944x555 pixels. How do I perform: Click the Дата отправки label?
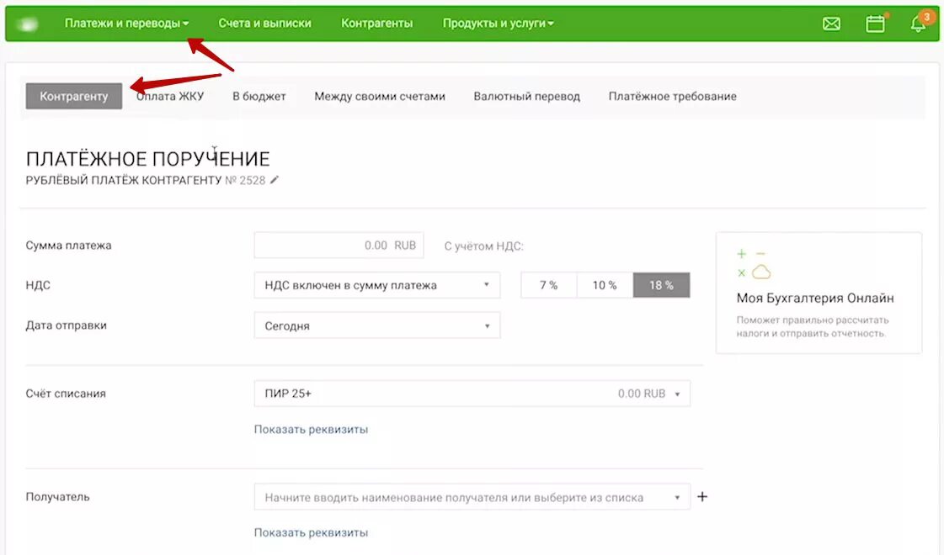[67, 325]
